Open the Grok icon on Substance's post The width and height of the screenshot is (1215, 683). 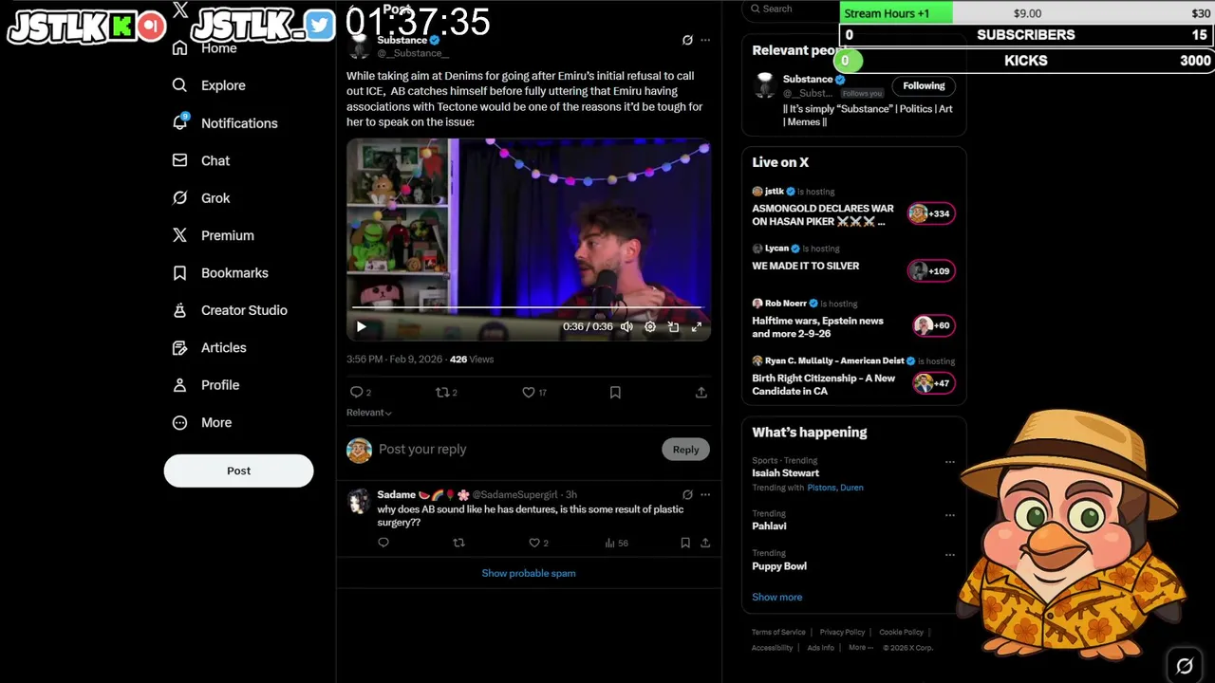(x=687, y=40)
